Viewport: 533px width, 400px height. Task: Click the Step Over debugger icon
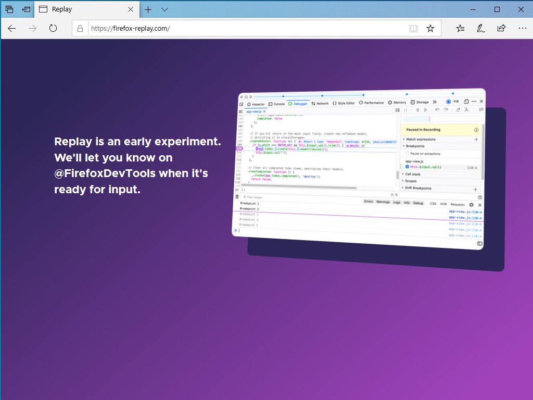[446, 110]
